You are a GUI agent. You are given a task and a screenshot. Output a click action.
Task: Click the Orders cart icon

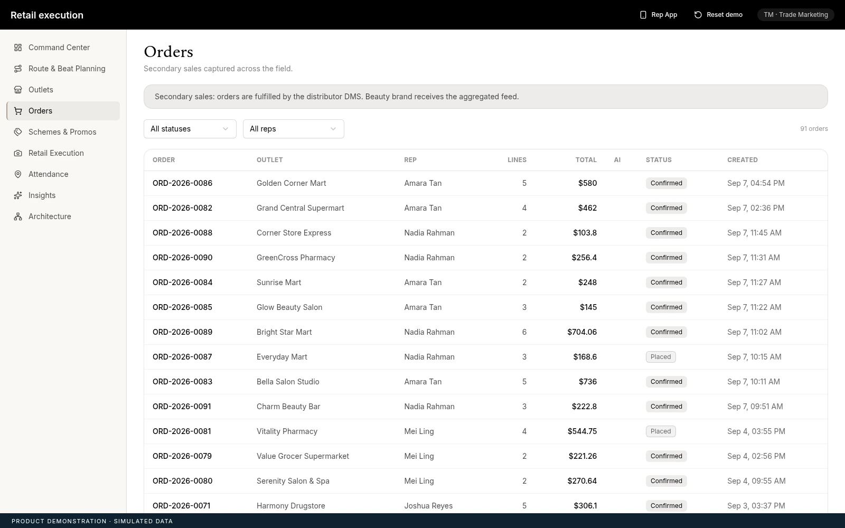(x=18, y=111)
